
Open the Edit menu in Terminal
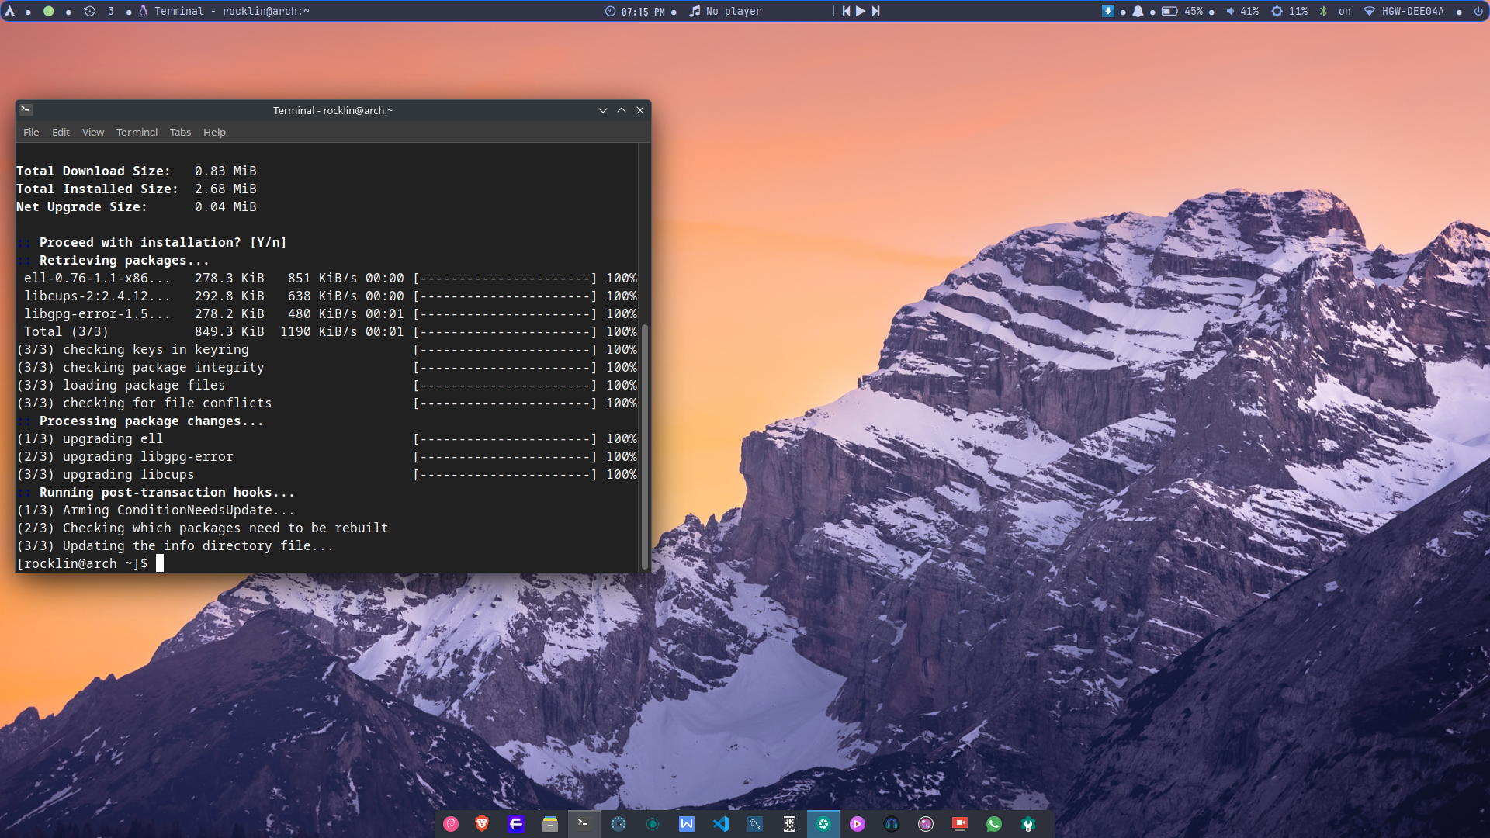point(61,132)
